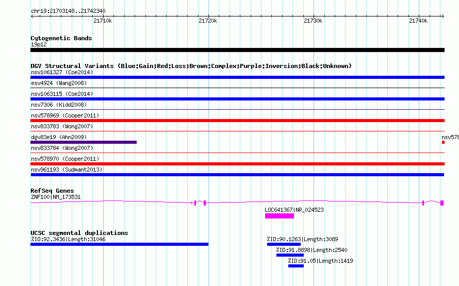Select the Cytogenetic Bands track title
Image resolution: width=459 pixels, height=286 pixels.
click(61, 38)
